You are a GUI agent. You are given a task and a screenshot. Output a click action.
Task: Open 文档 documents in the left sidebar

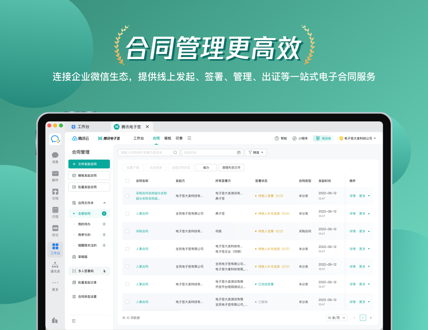[55, 194]
